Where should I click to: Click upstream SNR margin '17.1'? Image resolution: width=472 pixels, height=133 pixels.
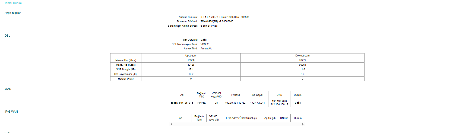click(x=191, y=69)
